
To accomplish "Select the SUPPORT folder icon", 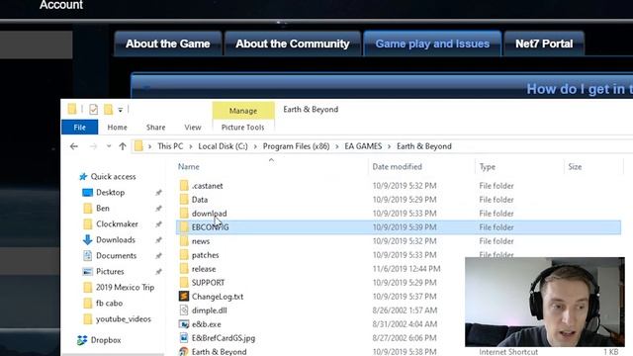I will click(184, 283).
